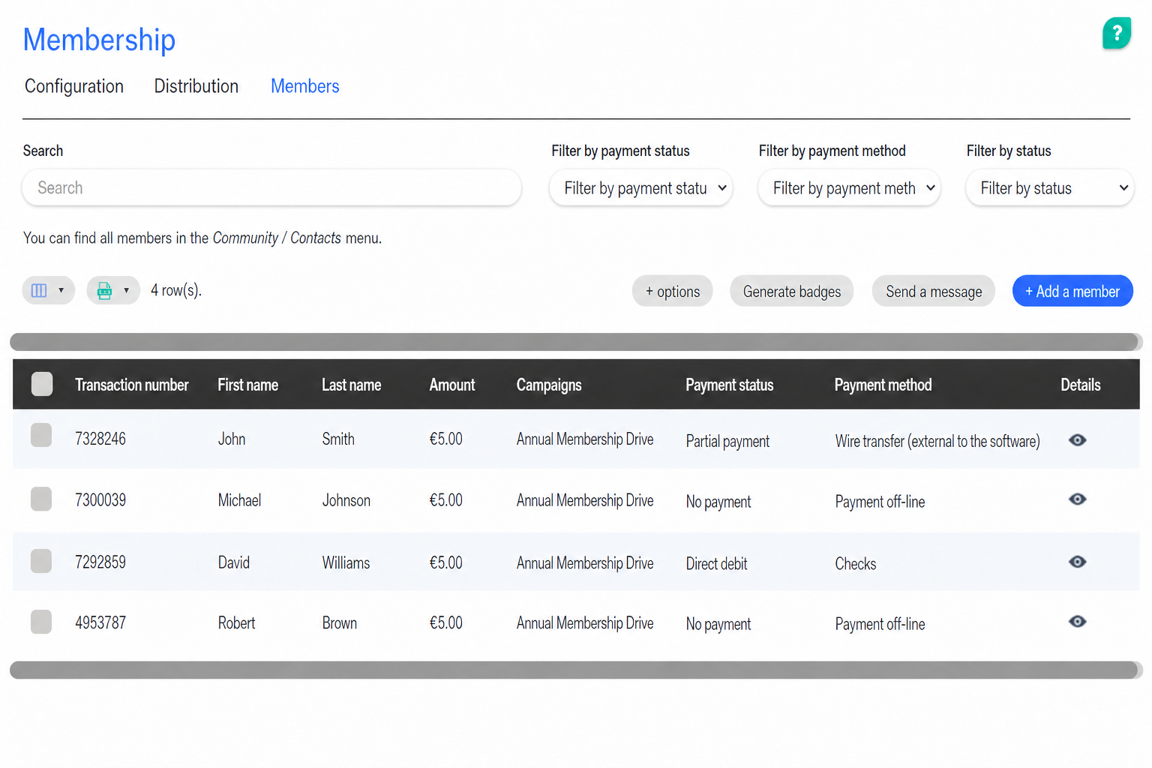The width and height of the screenshot is (1152, 768).
Task: Tick the select-all checkbox in table header
Action: pos(42,384)
